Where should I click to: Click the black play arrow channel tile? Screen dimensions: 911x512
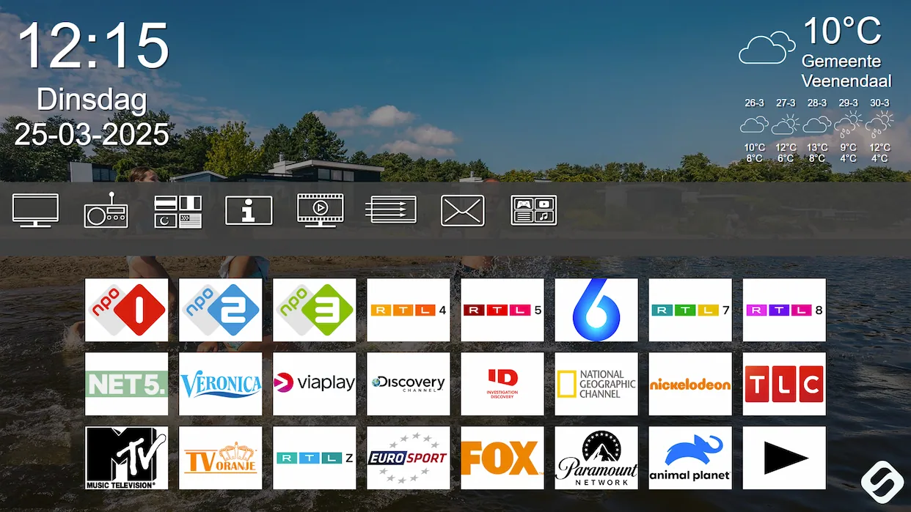click(x=784, y=458)
